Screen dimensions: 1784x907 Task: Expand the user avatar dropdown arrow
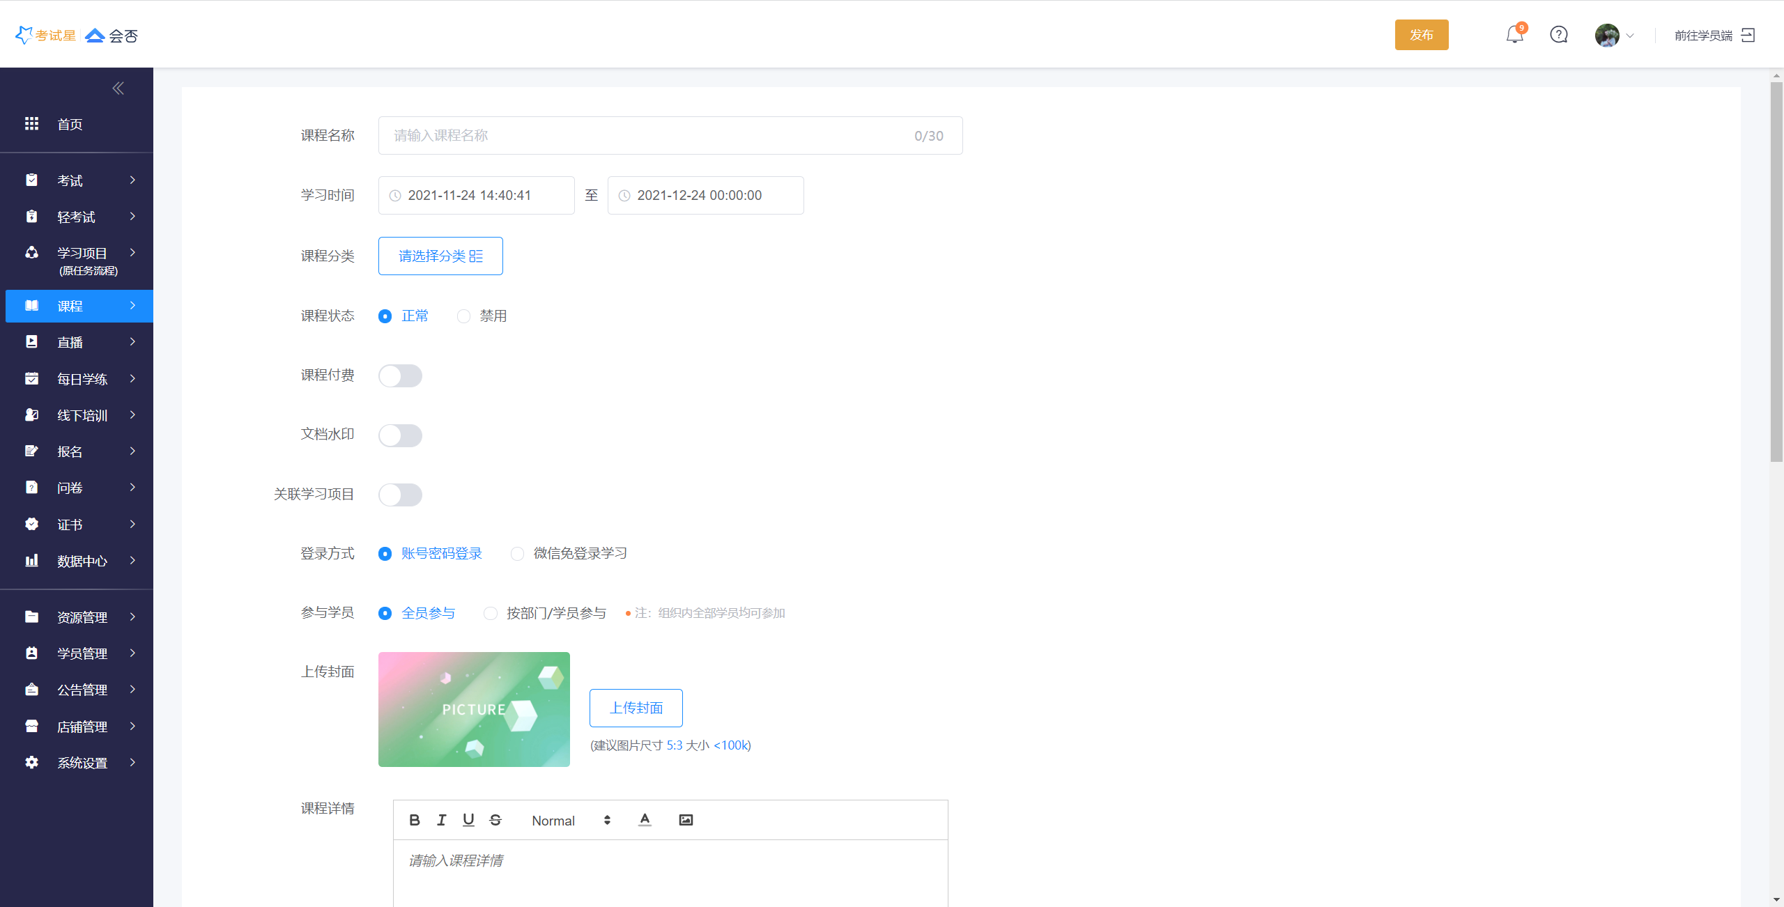pos(1629,36)
